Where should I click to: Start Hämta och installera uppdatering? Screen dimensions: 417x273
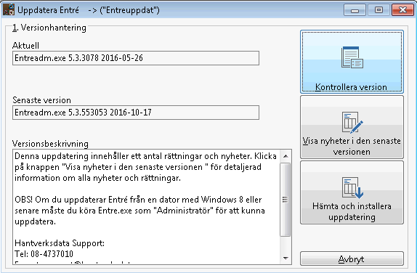(x=352, y=192)
